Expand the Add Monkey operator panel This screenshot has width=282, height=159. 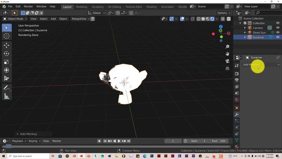point(18,134)
